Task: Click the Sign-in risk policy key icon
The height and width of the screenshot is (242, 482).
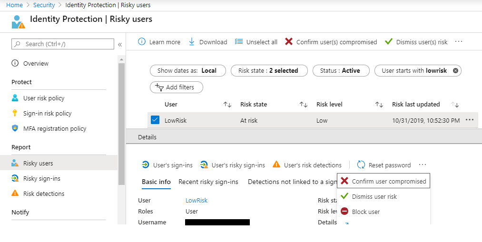Action: [15, 113]
